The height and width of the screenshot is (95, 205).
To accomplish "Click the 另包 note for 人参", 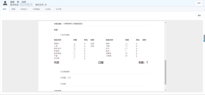I will click(x=92, y=46).
